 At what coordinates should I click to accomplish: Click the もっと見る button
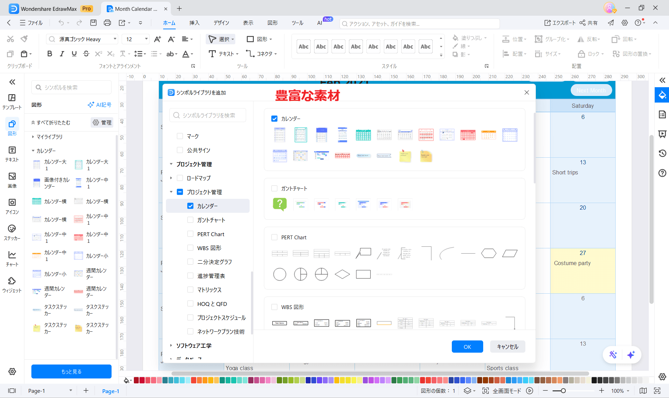(71, 371)
